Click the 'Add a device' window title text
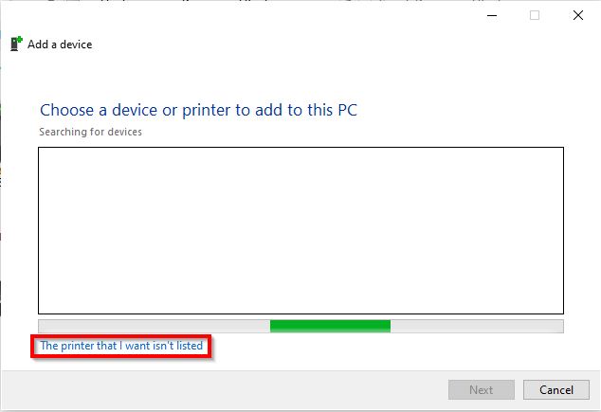 pyautogui.click(x=60, y=45)
